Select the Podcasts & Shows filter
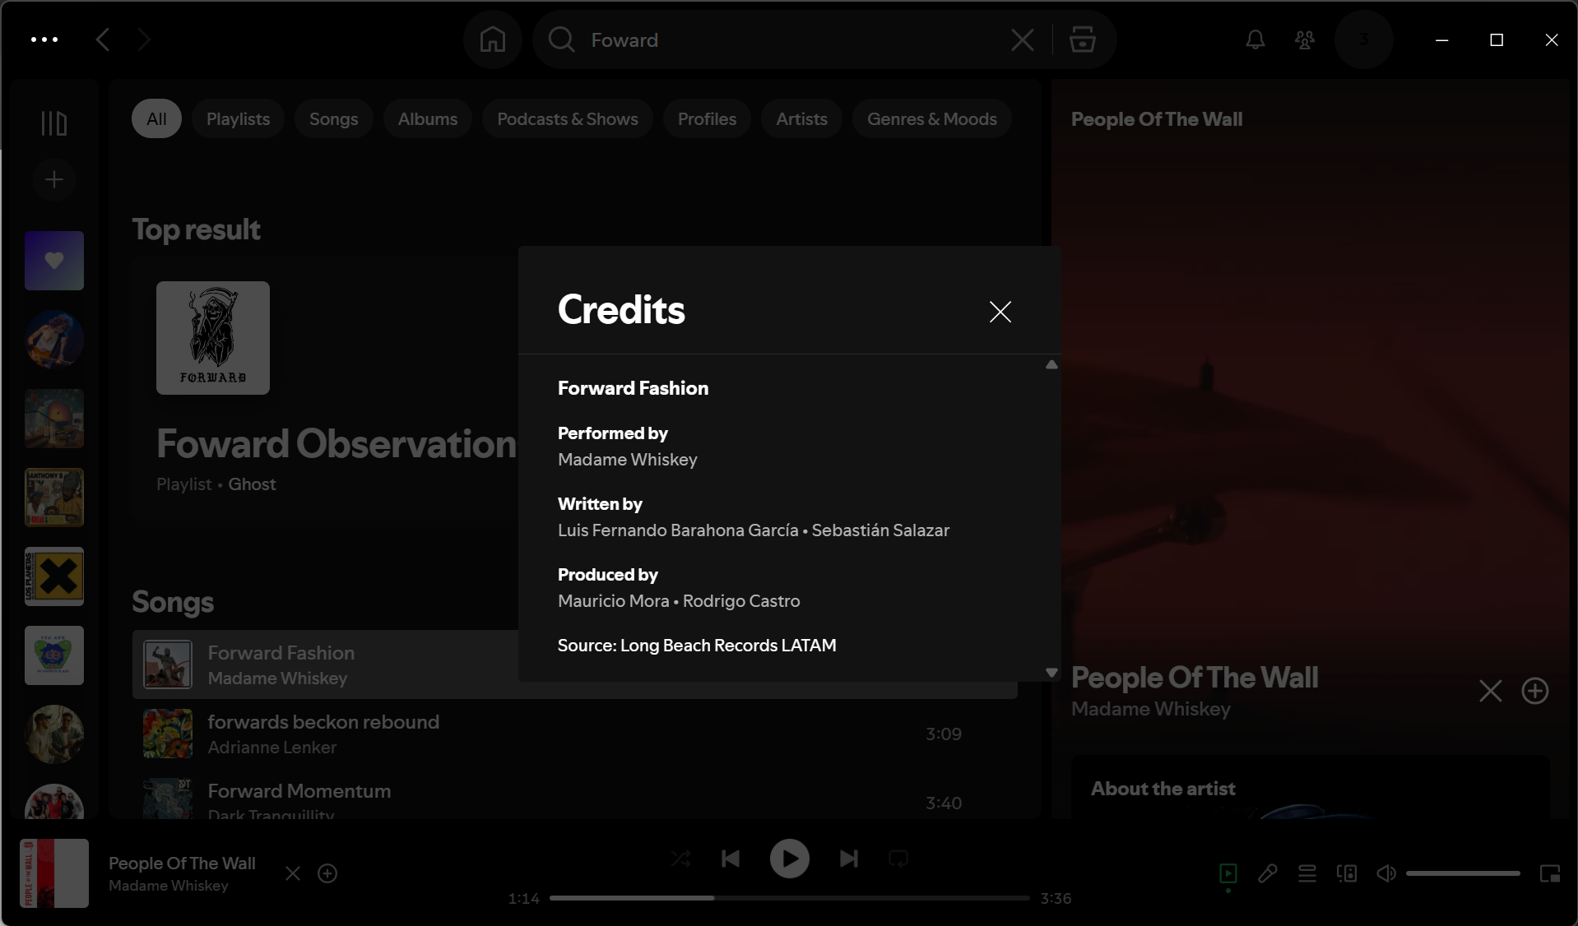This screenshot has height=926, width=1578. tap(568, 119)
